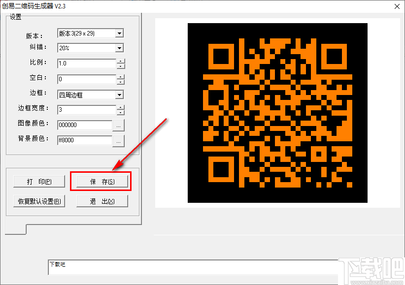Click the 退出(X) exit button
The image size is (405, 285).
point(102,201)
